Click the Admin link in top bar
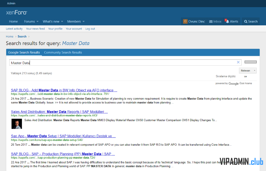 tap(11, 3)
